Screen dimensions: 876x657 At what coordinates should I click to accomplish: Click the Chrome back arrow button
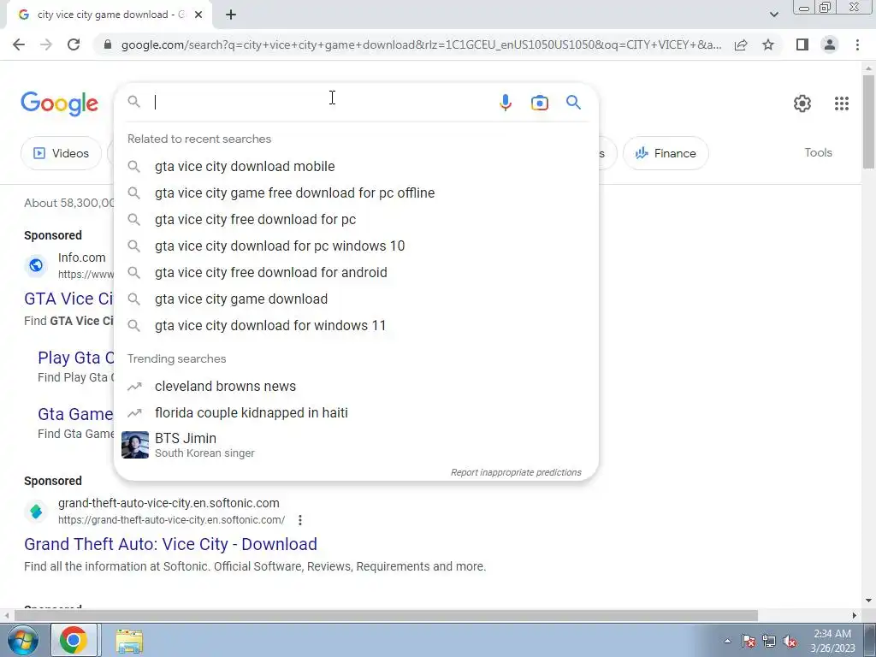[x=19, y=44]
